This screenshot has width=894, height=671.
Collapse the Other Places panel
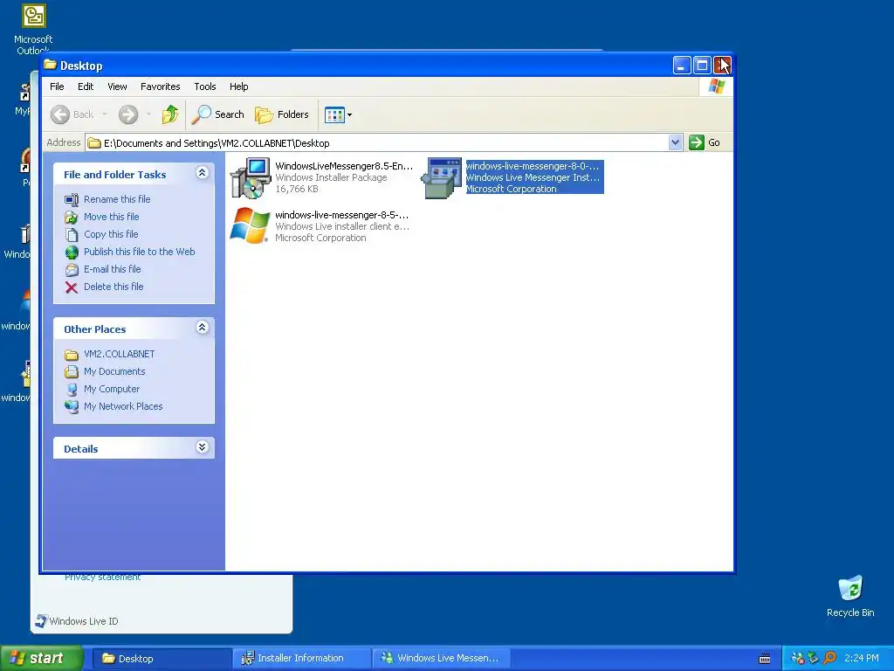(202, 327)
